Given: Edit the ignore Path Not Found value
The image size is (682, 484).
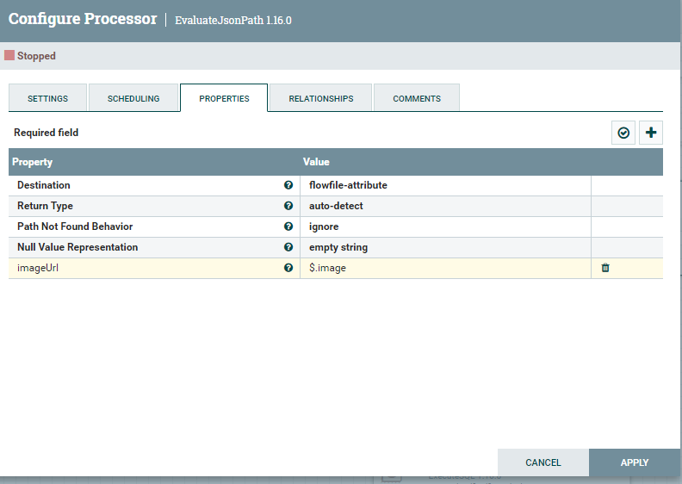Looking at the screenshot, I should 445,226.
